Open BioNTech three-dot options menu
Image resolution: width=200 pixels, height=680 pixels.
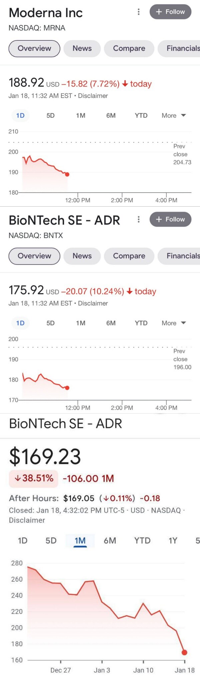click(x=139, y=219)
